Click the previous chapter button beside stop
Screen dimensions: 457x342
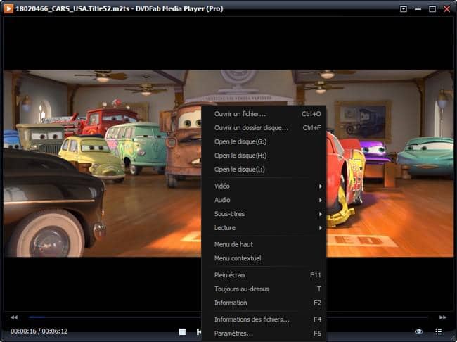pyautogui.click(x=199, y=331)
